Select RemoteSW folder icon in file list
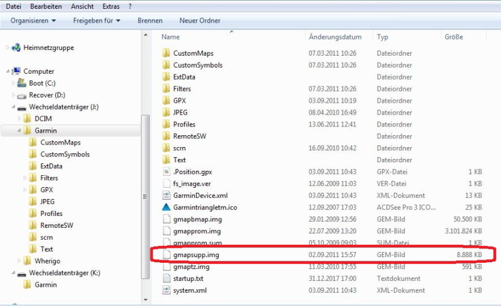501x306 pixels. 166,136
